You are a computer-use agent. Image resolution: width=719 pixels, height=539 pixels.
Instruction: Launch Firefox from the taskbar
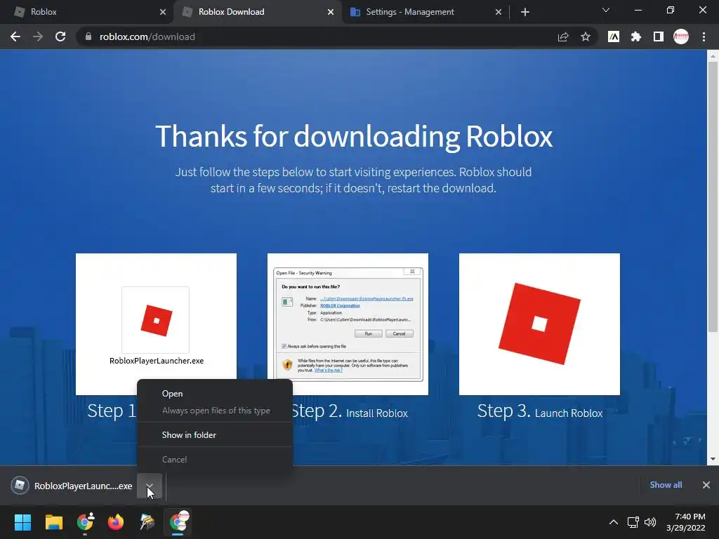[x=116, y=522]
